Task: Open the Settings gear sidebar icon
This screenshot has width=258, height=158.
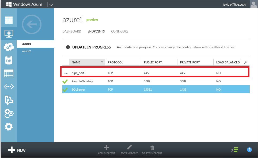Action: [9, 127]
